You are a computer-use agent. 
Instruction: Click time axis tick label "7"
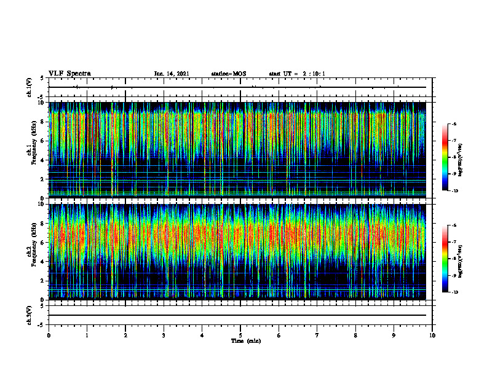[317, 335]
